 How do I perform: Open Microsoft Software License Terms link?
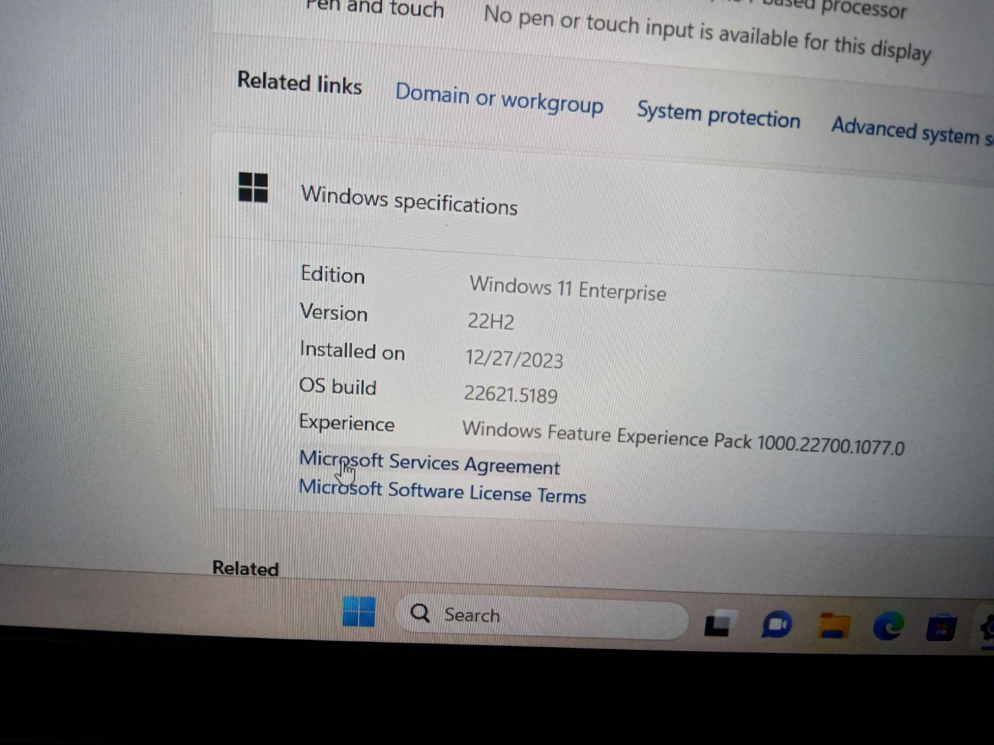(443, 491)
